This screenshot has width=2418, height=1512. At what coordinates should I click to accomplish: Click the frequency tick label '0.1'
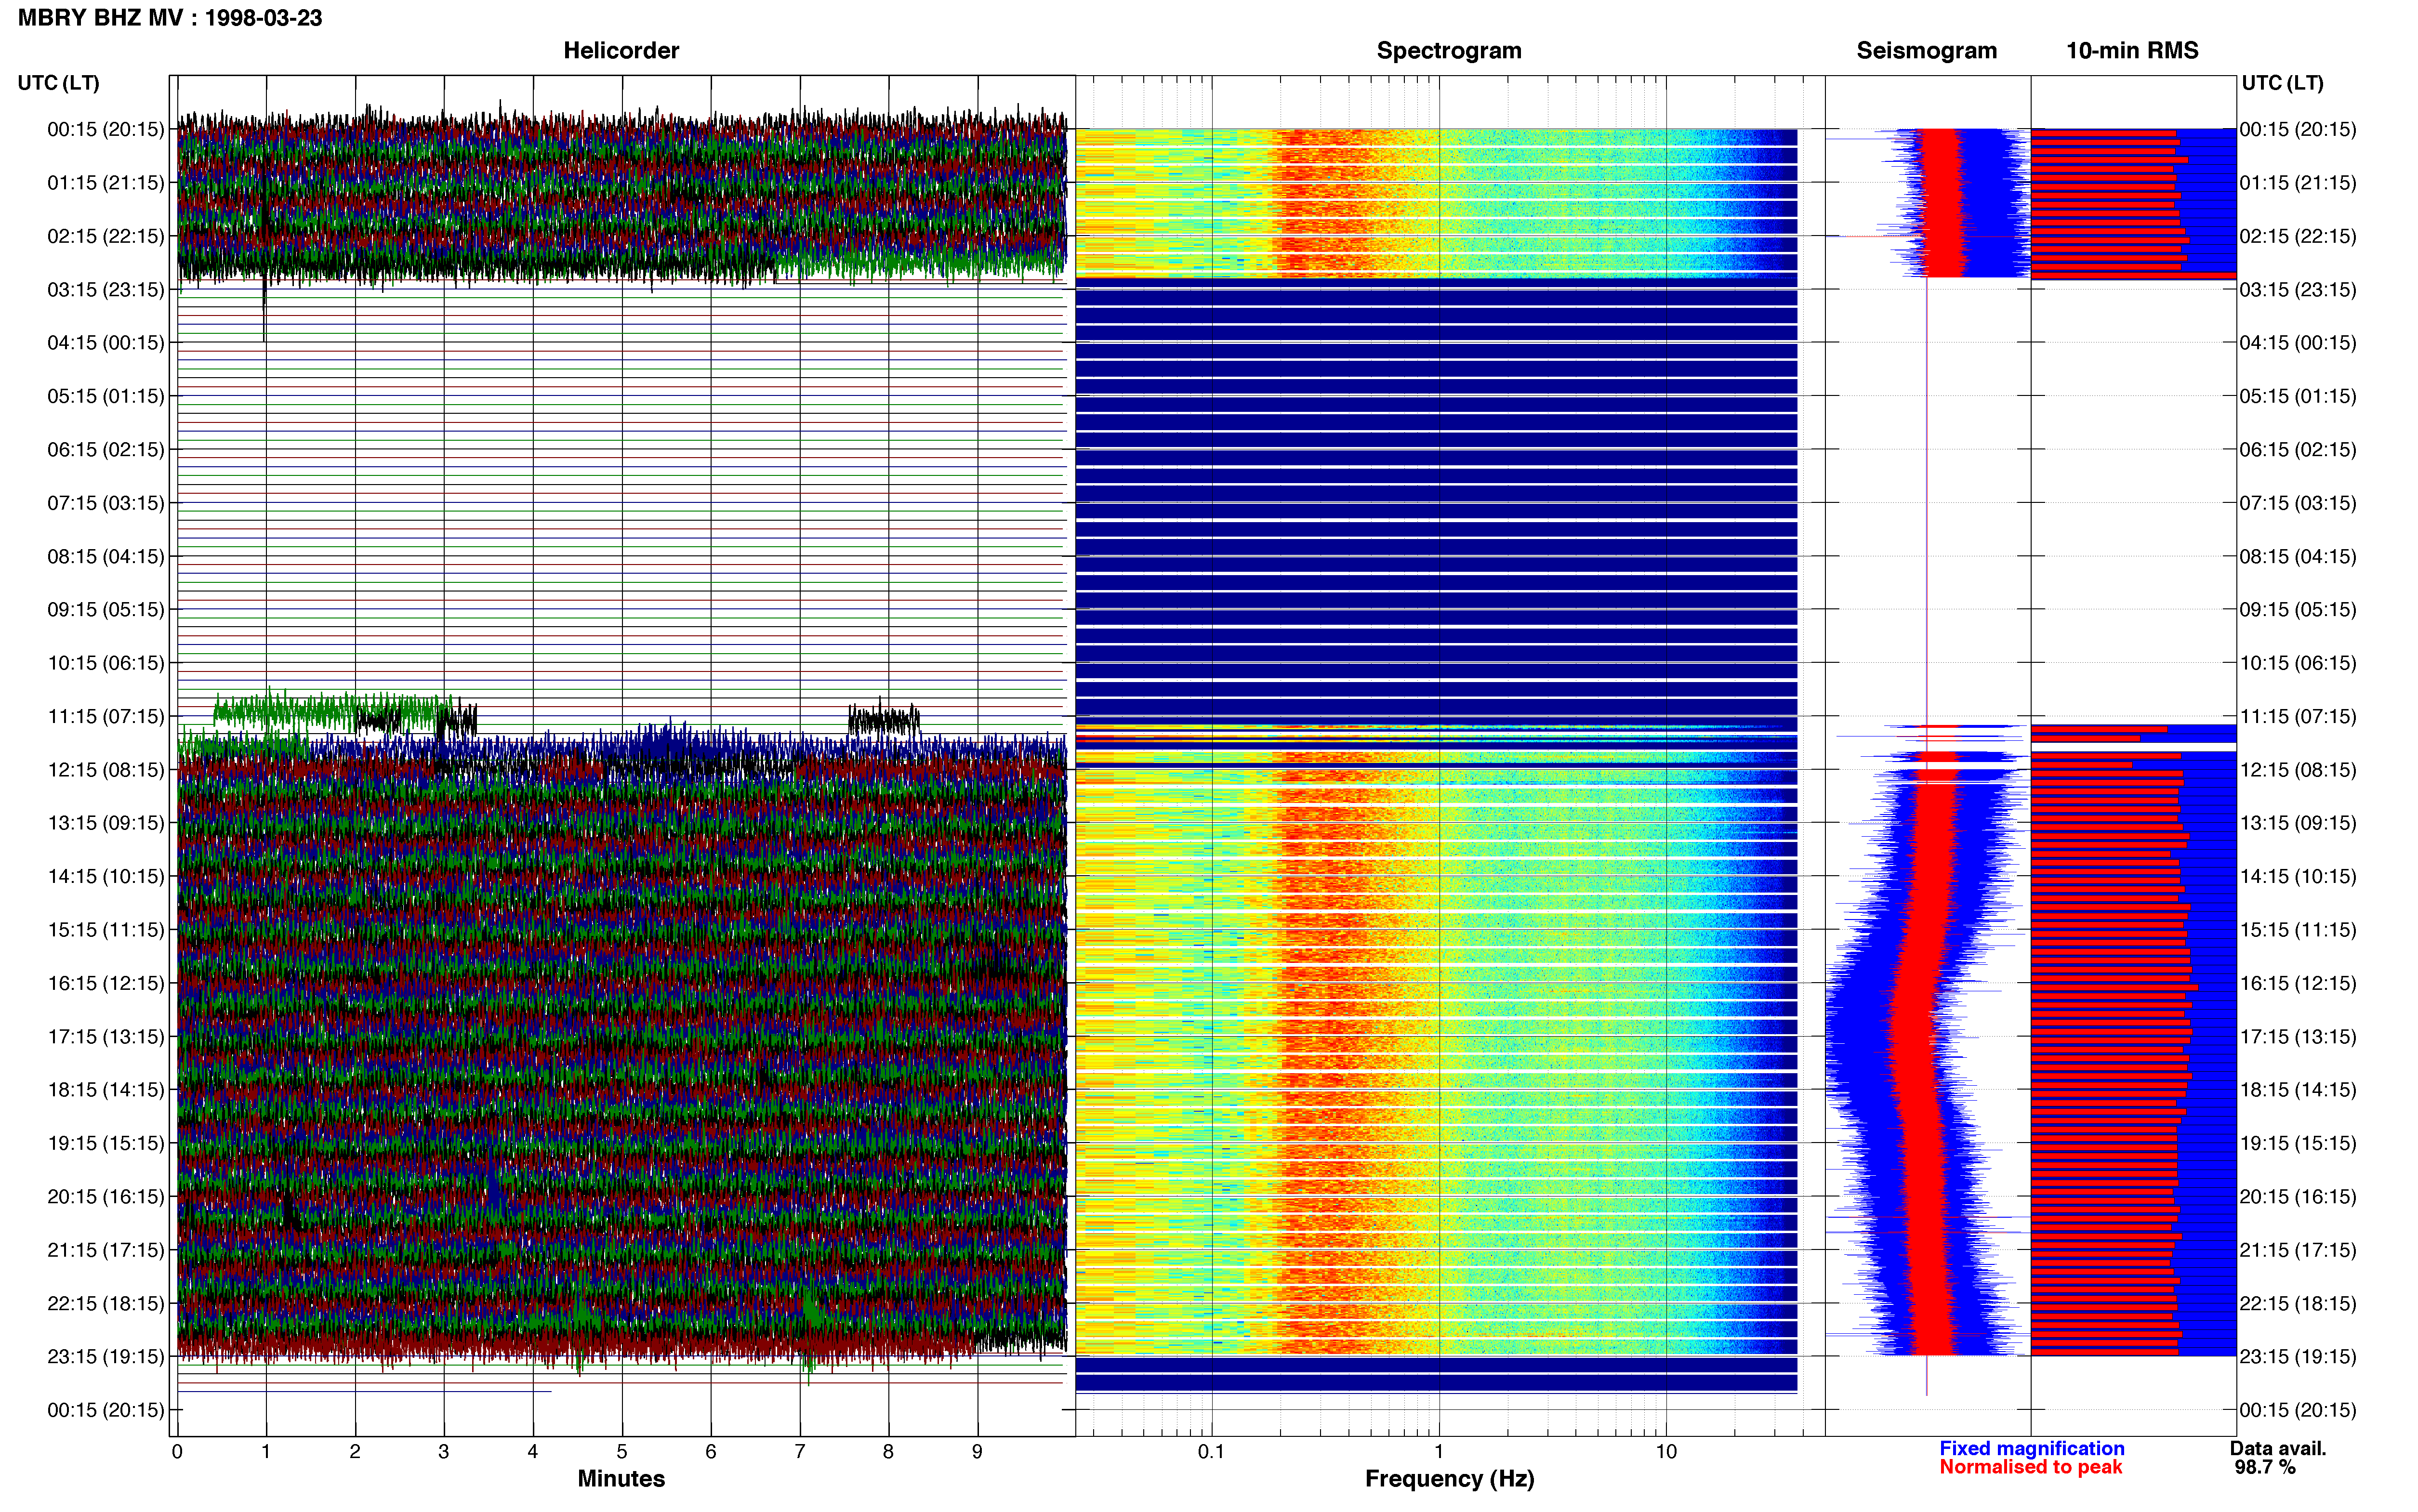coord(1211,1452)
